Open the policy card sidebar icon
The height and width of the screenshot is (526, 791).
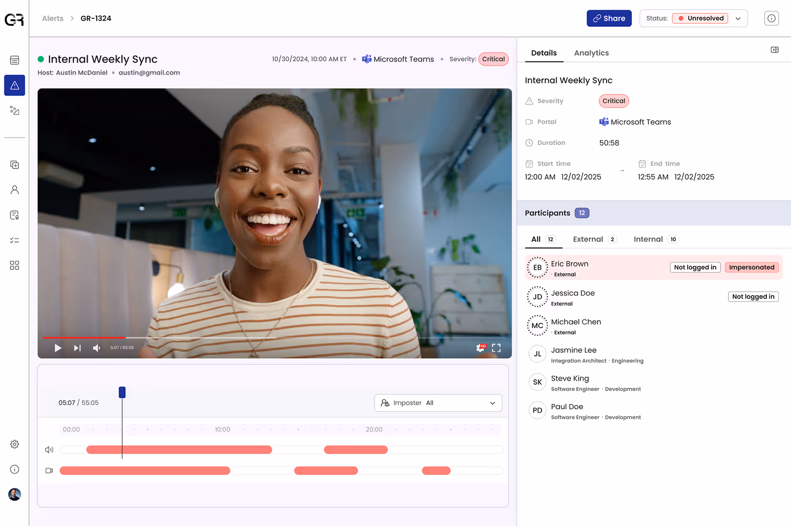click(15, 215)
